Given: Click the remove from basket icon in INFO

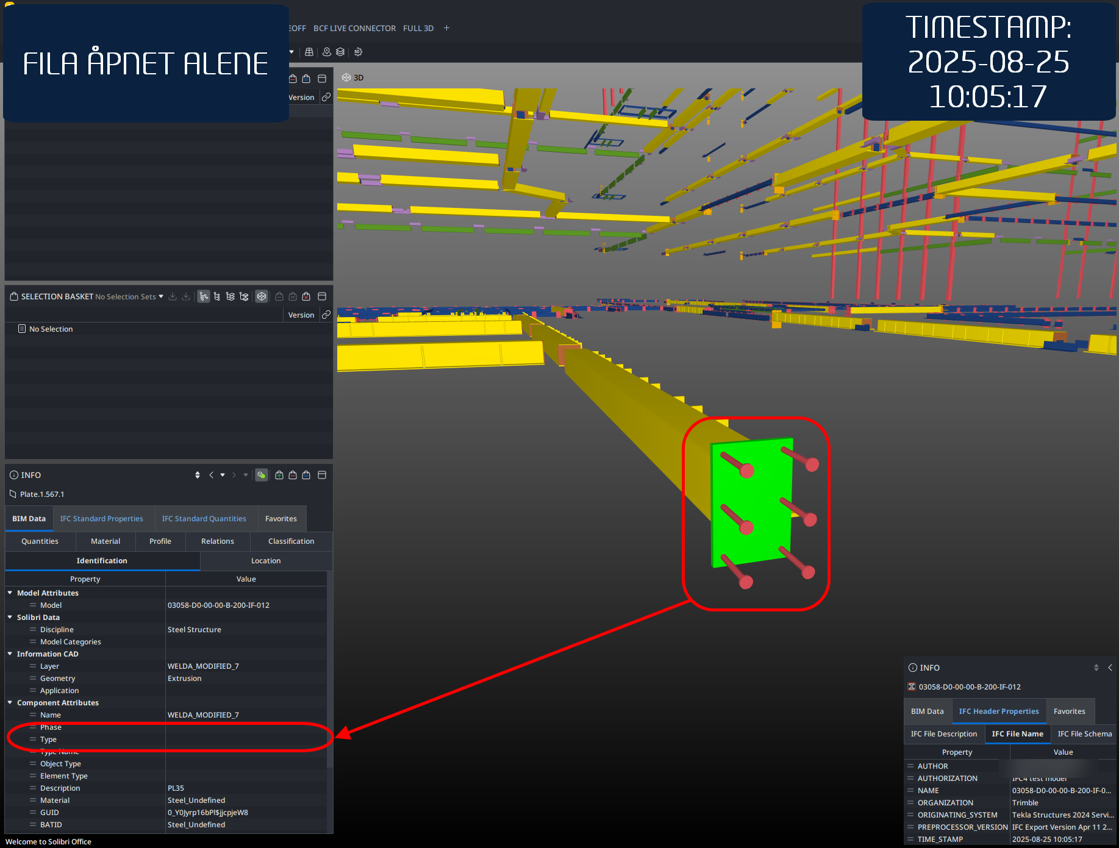Looking at the screenshot, I should [x=293, y=475].
